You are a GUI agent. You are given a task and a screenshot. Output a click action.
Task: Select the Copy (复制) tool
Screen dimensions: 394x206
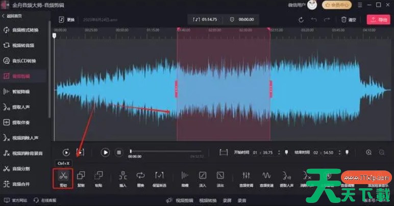tap(81, 176)
